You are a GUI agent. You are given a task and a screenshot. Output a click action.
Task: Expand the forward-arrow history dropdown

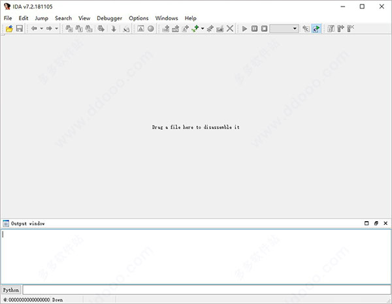pyautogui.click(x=56, y=29)
